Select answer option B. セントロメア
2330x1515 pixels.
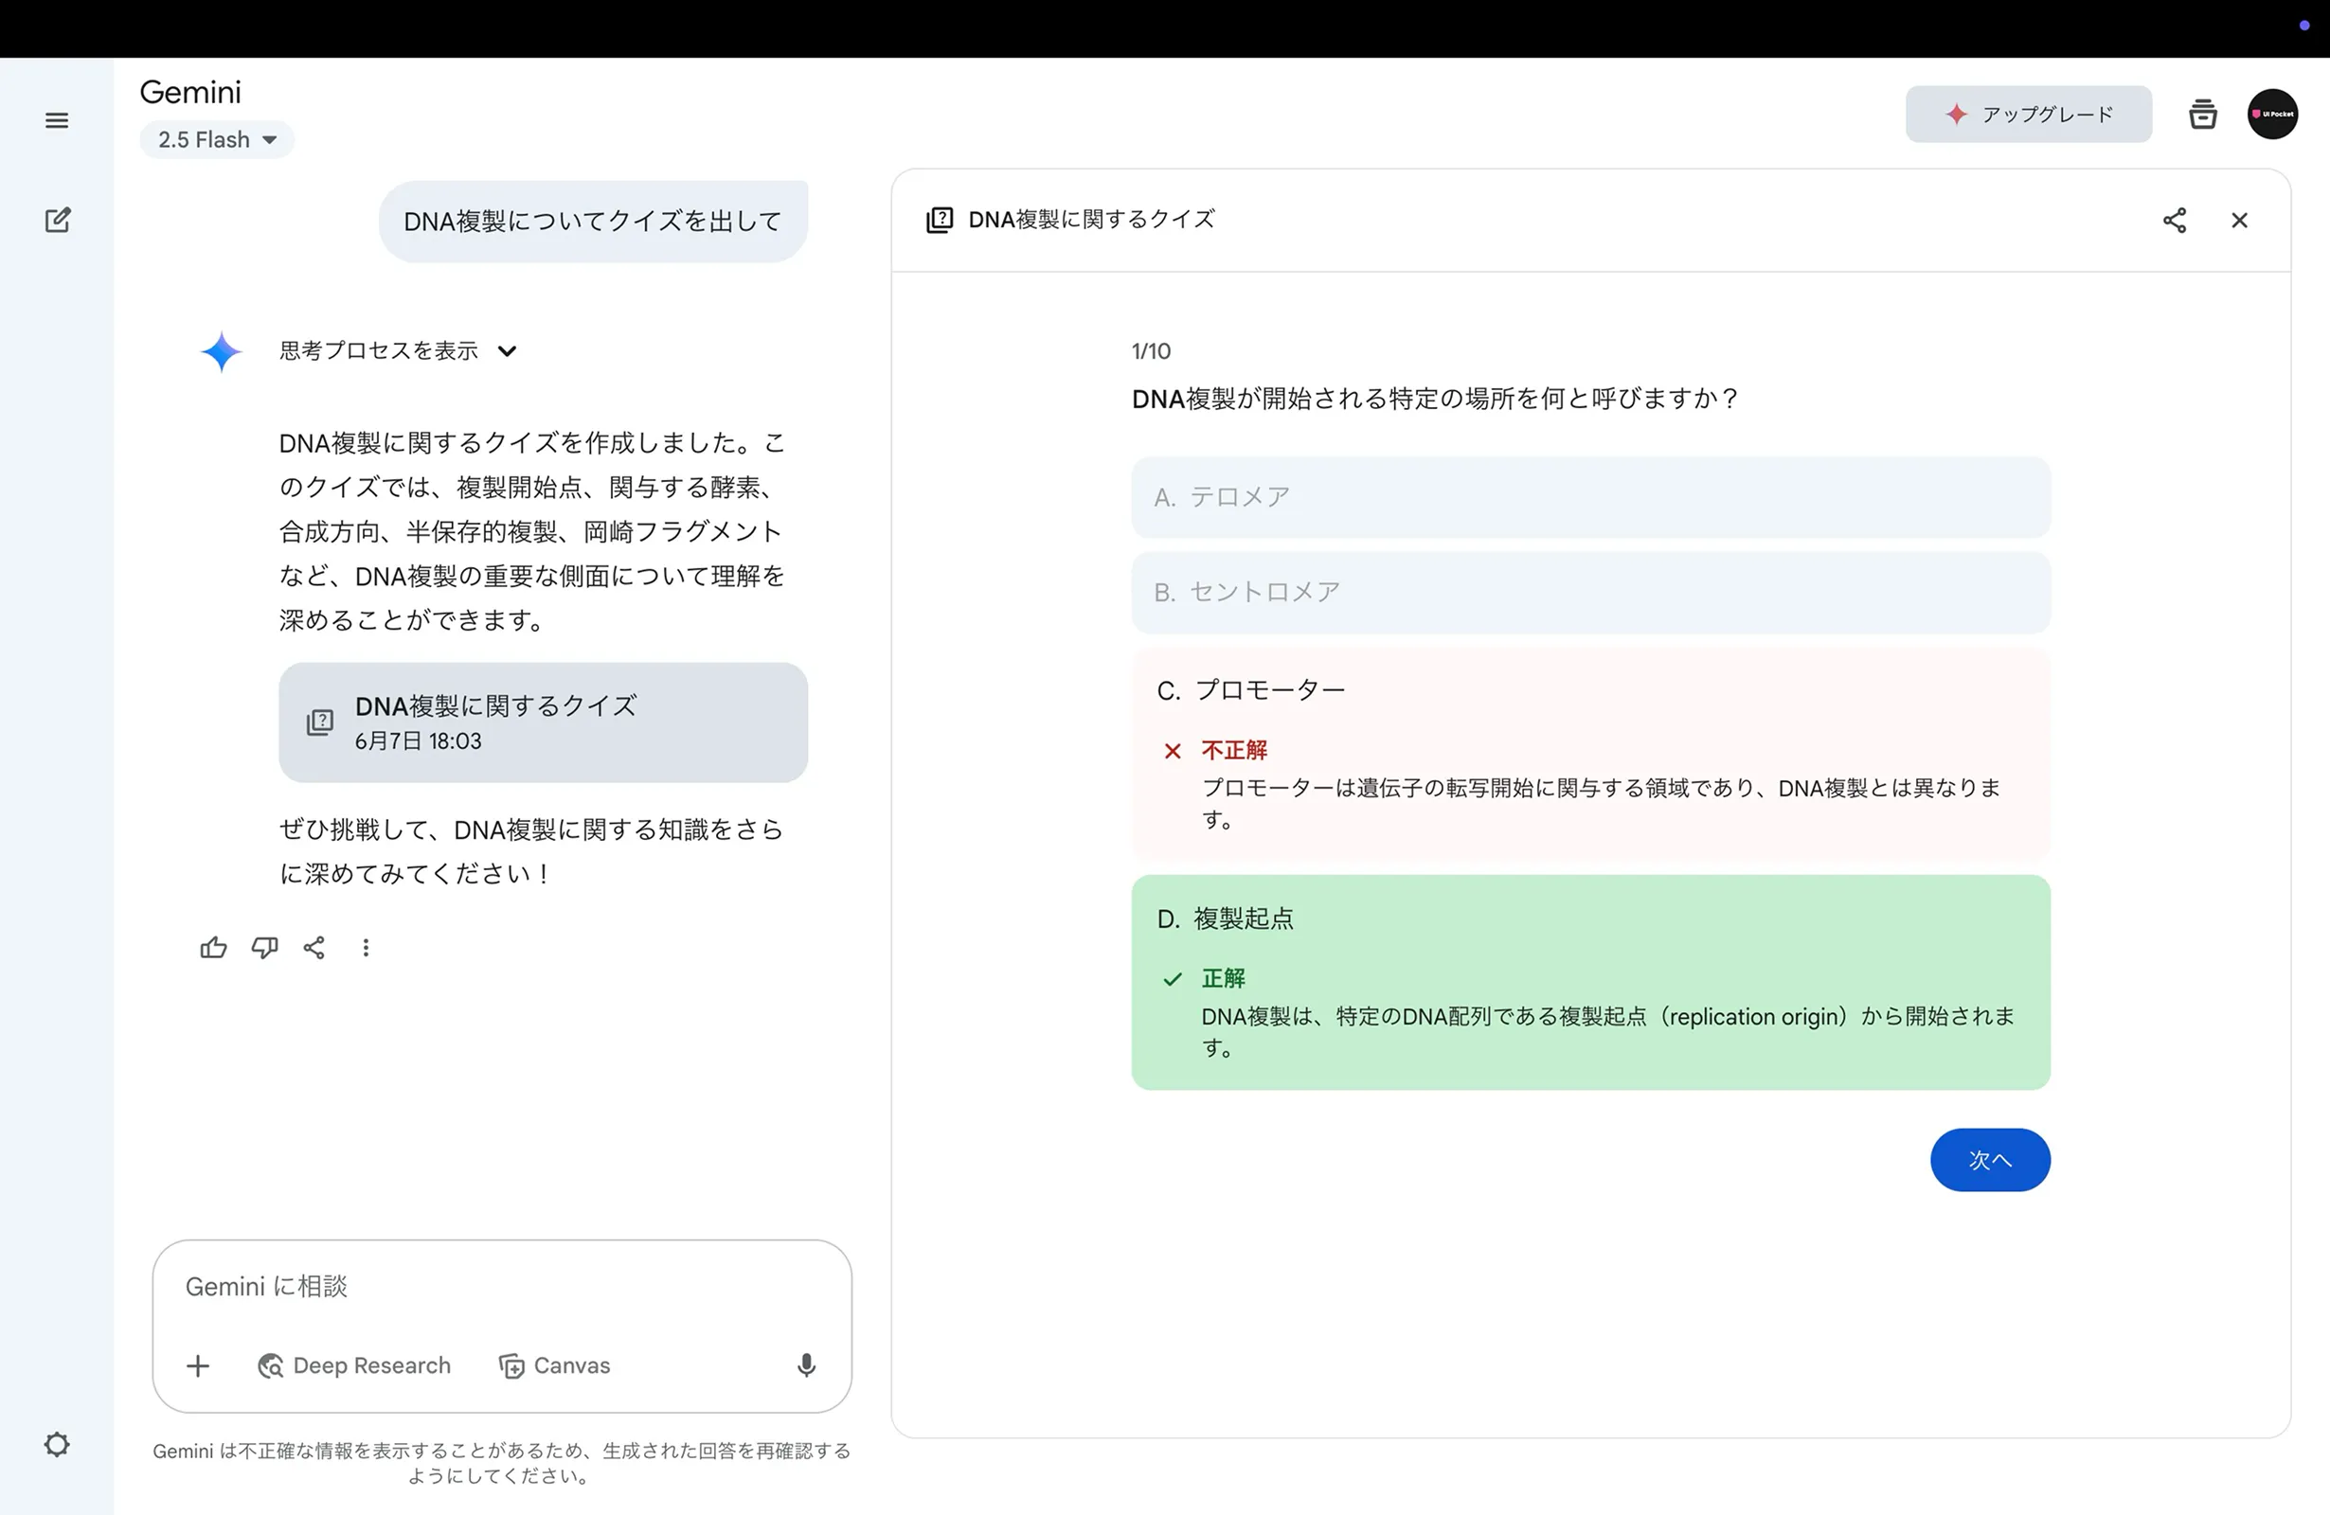(1590, 592)
